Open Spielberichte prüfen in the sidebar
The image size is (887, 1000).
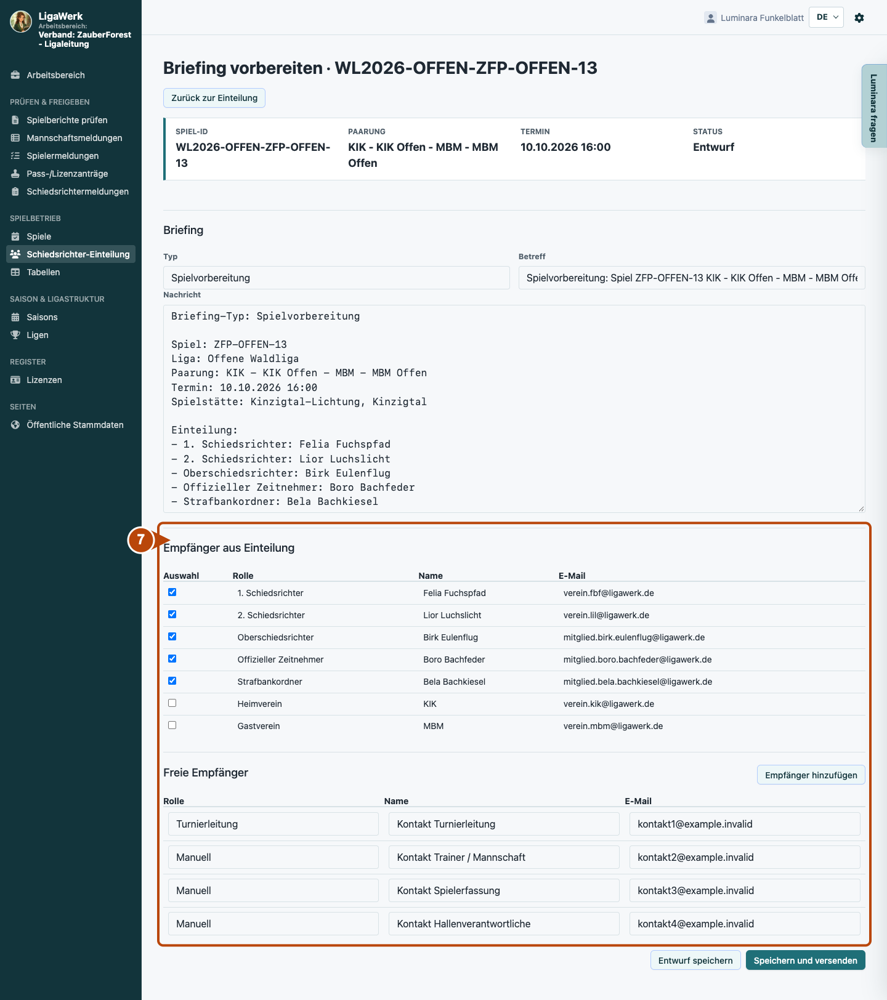71,120
